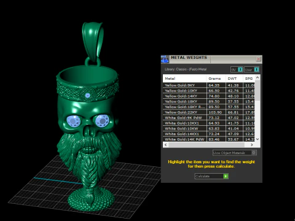
Task: Select the White Gold:10KW row
Action: (x=209, y=128)
